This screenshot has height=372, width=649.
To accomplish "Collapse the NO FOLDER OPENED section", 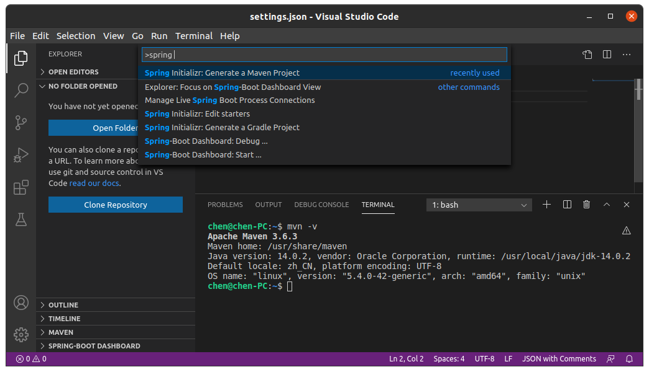I will (115, 86).
